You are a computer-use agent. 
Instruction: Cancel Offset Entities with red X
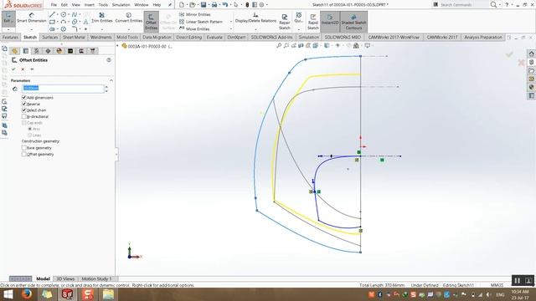pyautogui.click(x=23, y=69)
